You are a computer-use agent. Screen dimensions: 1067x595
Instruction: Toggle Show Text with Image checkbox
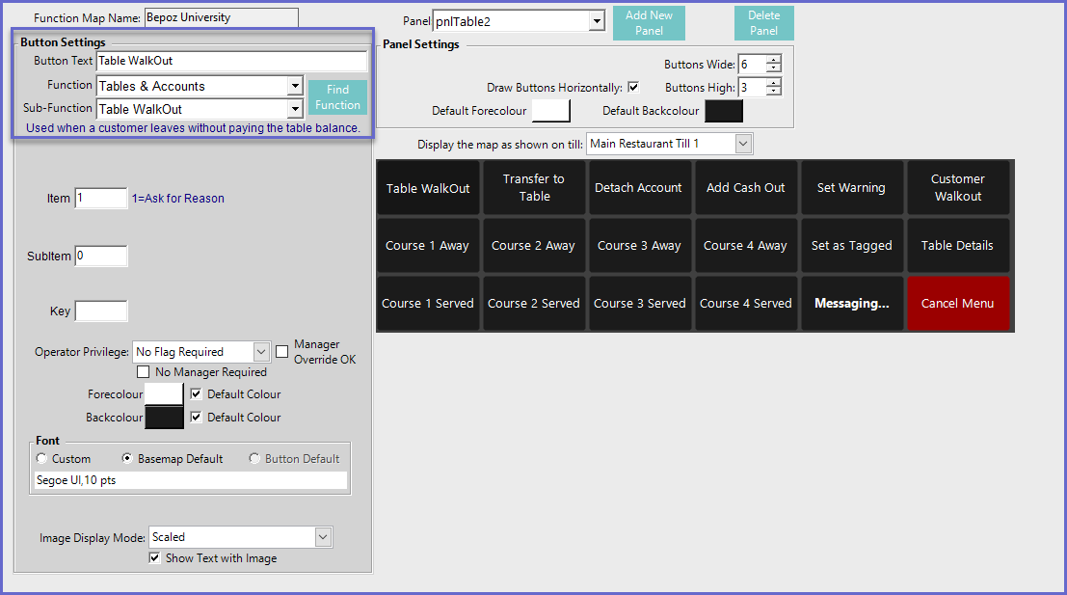pos(154,558)
